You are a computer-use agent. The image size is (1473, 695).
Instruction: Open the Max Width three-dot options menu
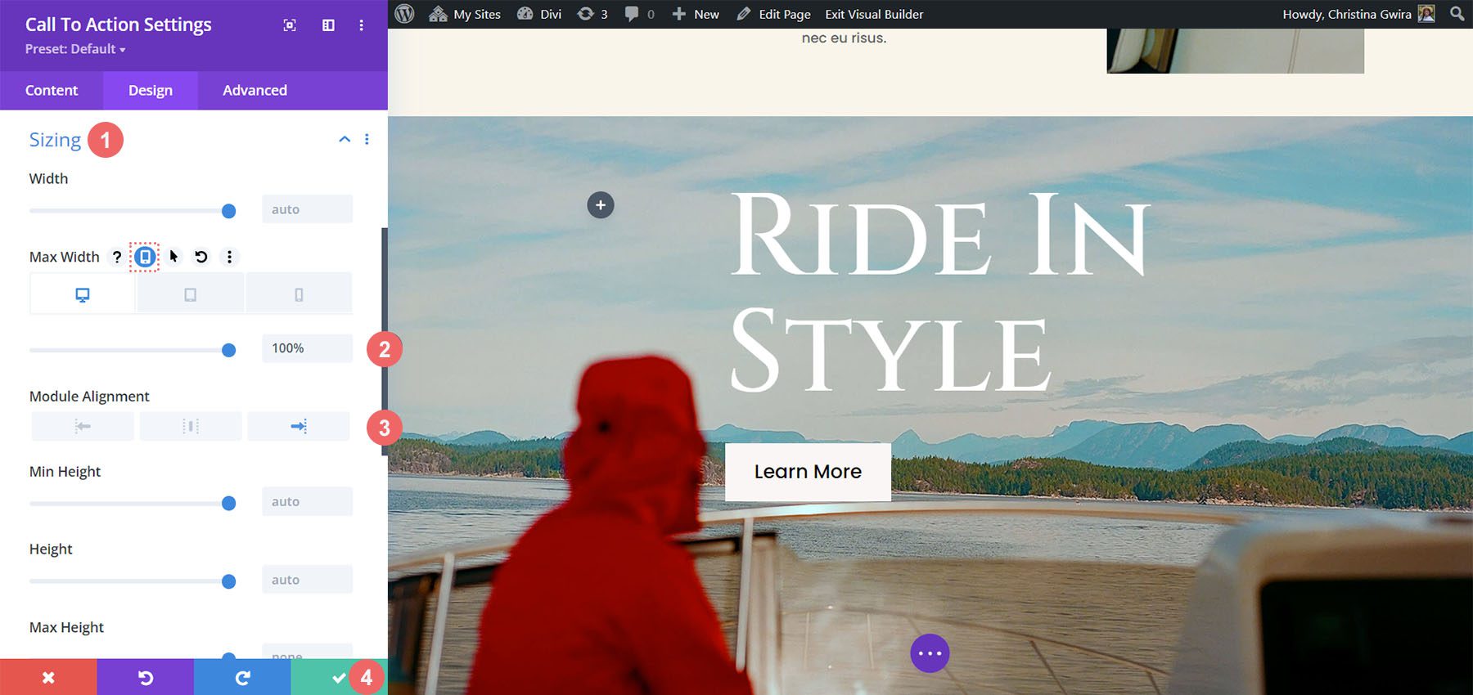(229, 257)
